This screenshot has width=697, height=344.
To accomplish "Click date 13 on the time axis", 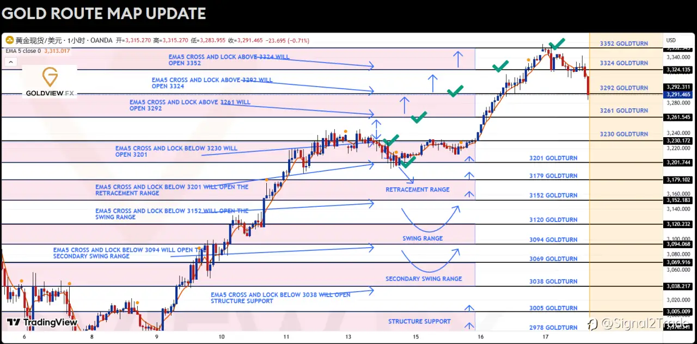I will (x=348, y=337).
